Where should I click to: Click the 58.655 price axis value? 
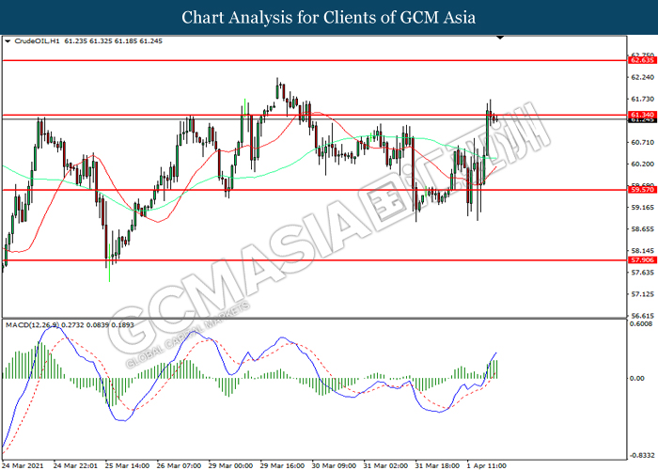point(642,229)
